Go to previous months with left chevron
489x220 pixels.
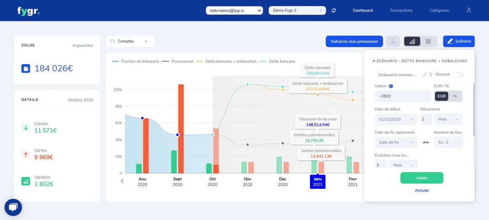(x=122, y=181)
